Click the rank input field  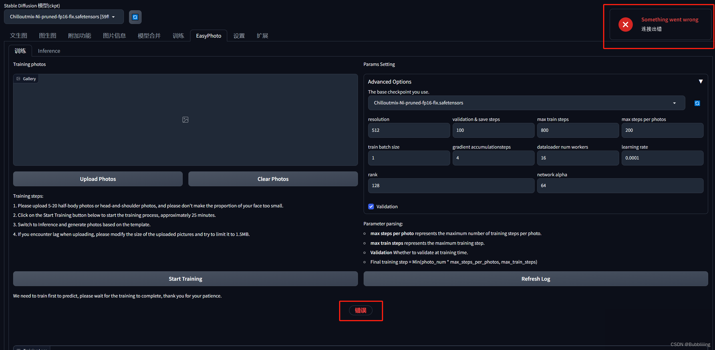(x=451, y=186)
